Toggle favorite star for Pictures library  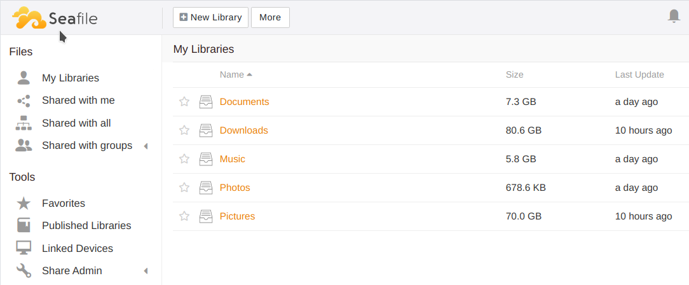coord(184,216)
